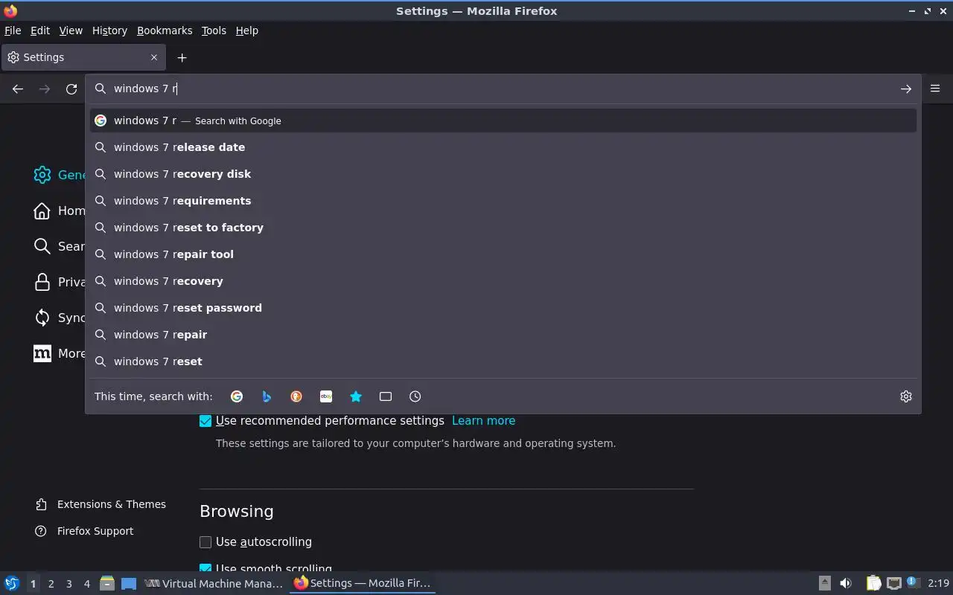Uncheck Use recommended performance settings
The image size is (953, 595).
(205, 421)
